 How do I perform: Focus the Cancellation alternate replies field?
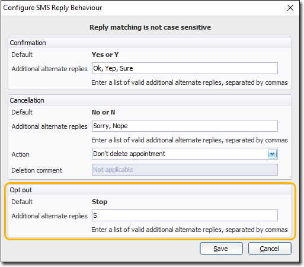(x=185, y=126)
